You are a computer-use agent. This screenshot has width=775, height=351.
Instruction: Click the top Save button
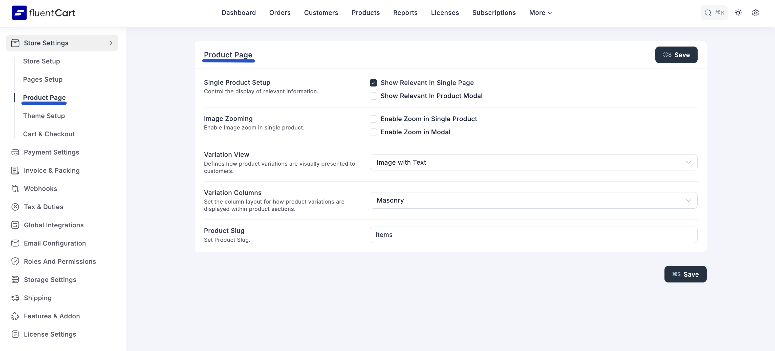click(676, 55)
